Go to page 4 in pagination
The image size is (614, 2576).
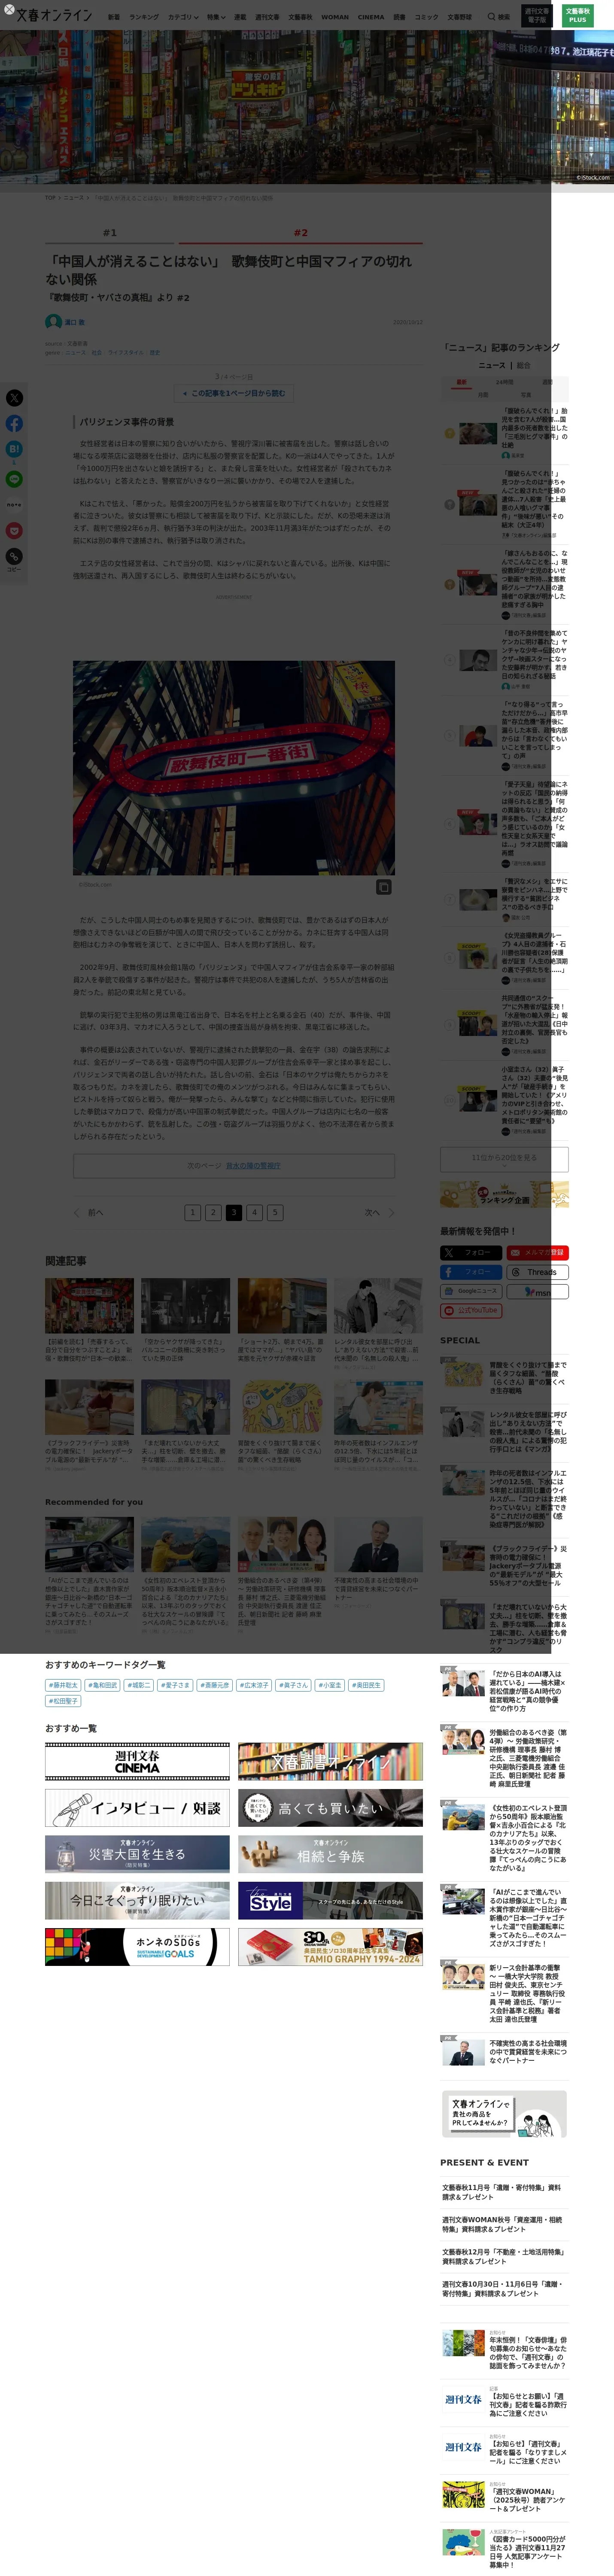coord(254,1212)
